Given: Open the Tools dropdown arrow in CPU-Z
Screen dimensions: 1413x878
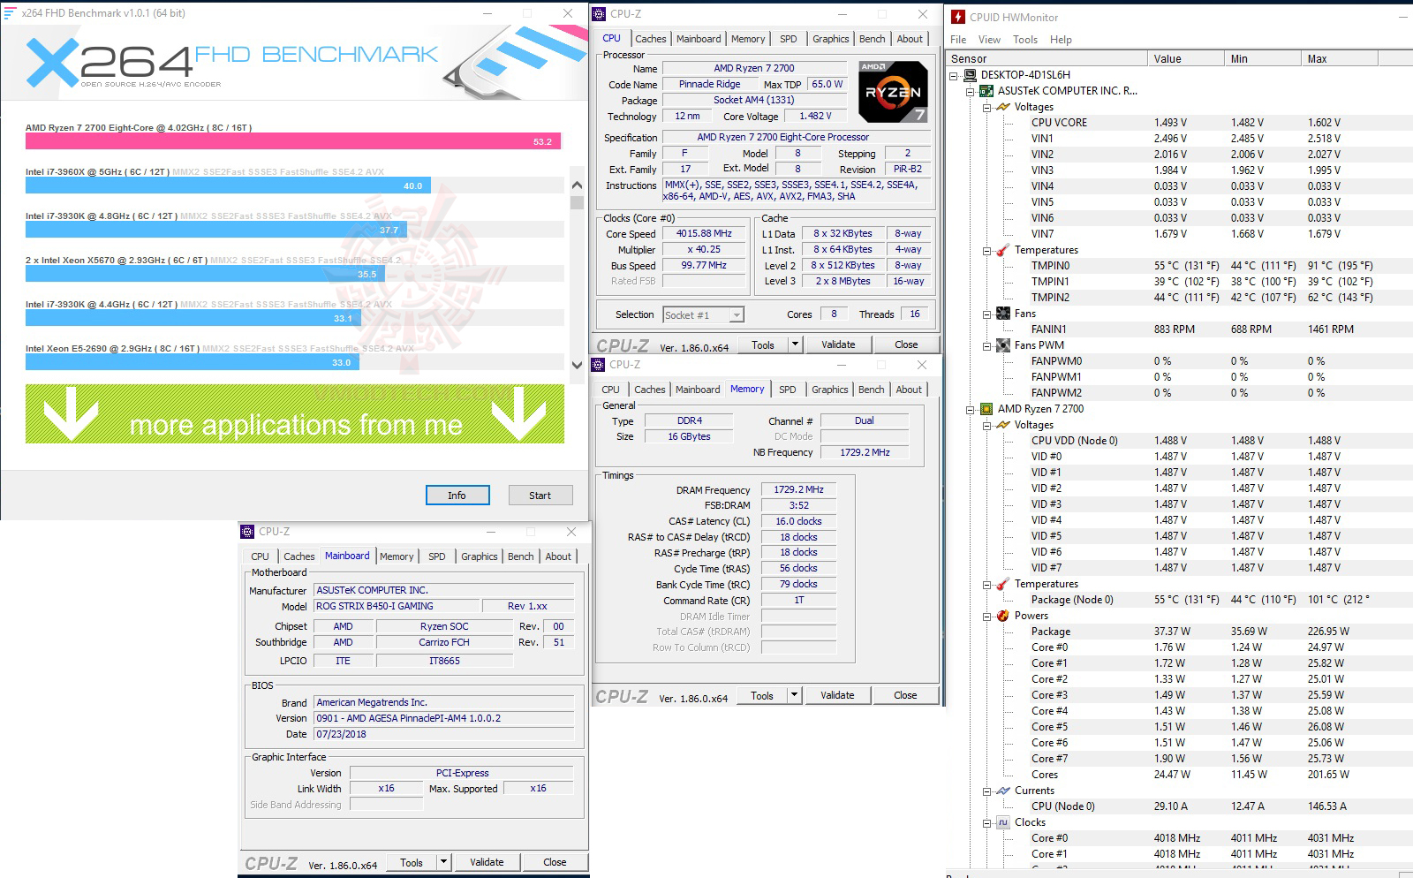Looking at the screenshot, I should (x=794, y=344).
